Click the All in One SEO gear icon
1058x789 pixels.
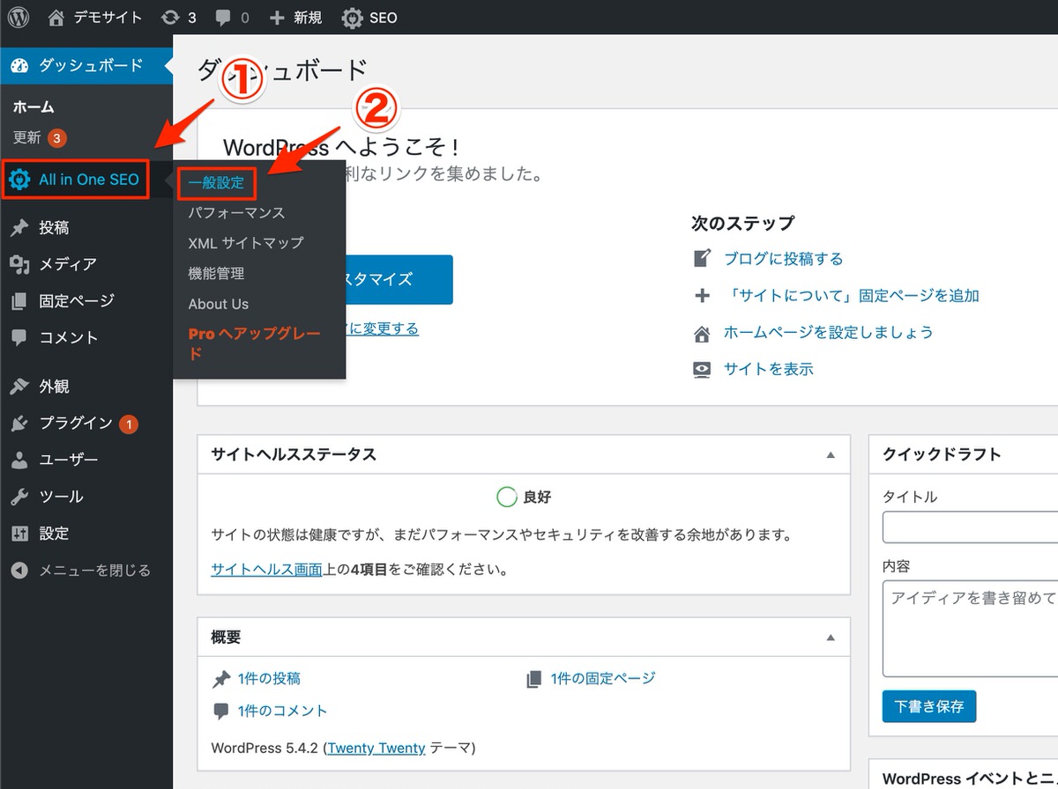pos(19,180)
